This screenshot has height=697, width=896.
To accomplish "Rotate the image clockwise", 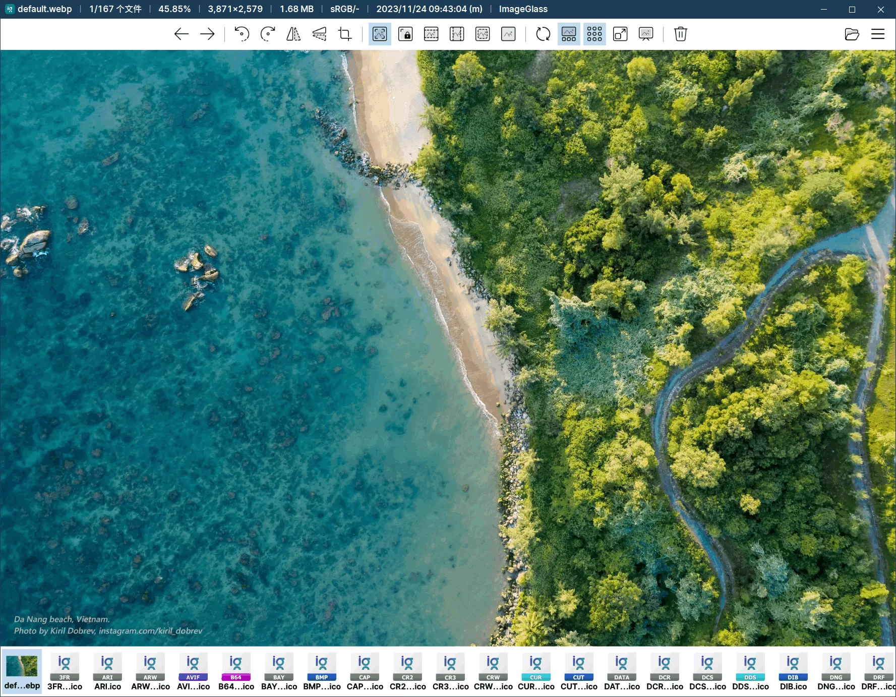I will 268,34.
